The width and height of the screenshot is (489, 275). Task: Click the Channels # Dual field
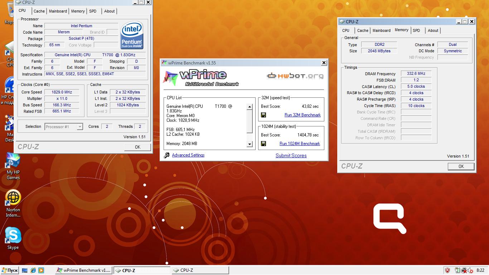tap(452, 44)
